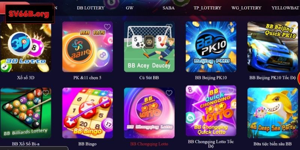The height and width of the screenshot is (150, 300).
Task: Select the YELLOWBAT tab
Action: click(x=286, y=8)
